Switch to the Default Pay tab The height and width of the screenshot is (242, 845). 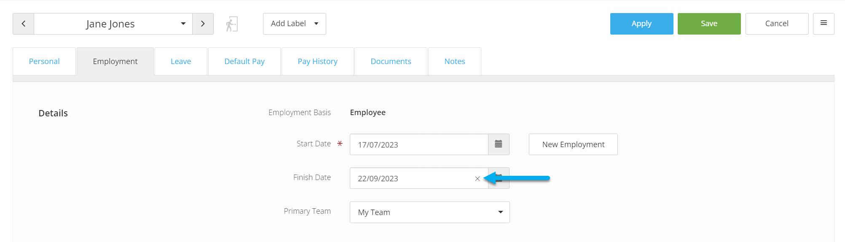[244, 62]
